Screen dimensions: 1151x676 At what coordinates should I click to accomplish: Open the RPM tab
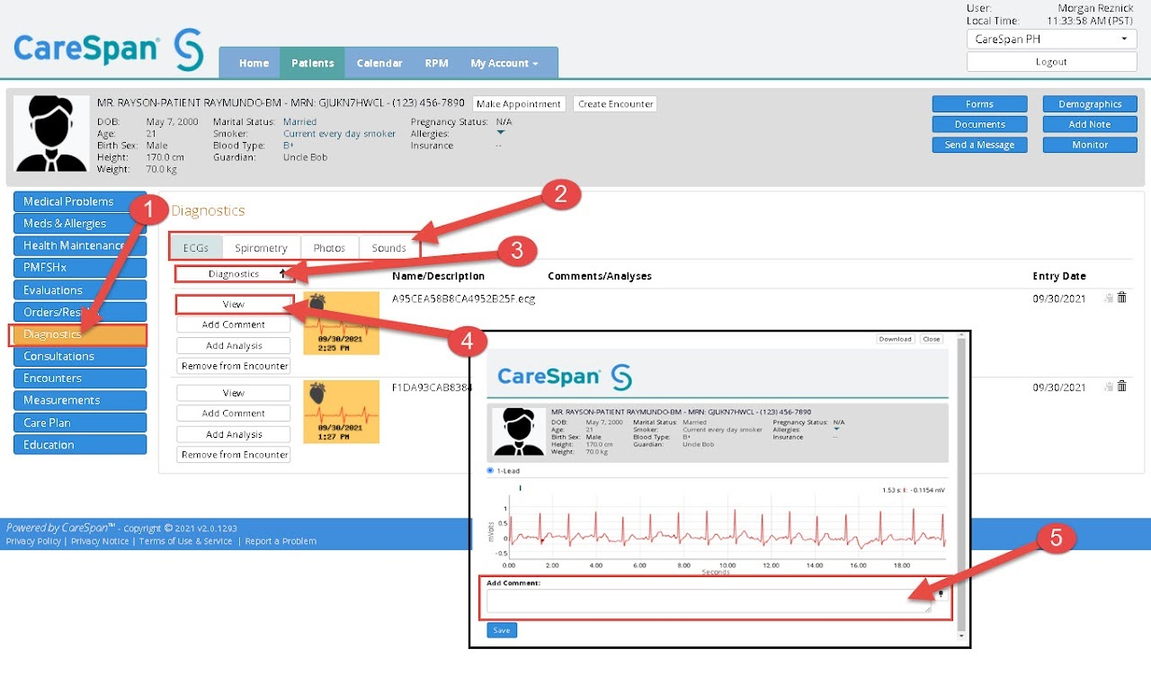click(x=437, y=63)
